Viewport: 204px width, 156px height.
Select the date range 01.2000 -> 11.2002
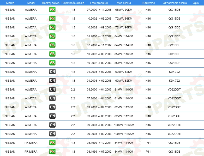[99, 36]
